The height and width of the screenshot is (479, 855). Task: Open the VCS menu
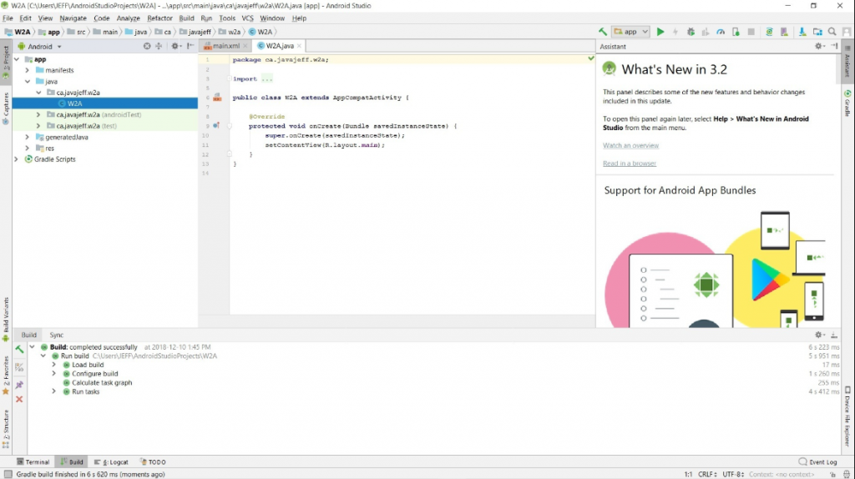pyautogui.click(x=247, y=18)
